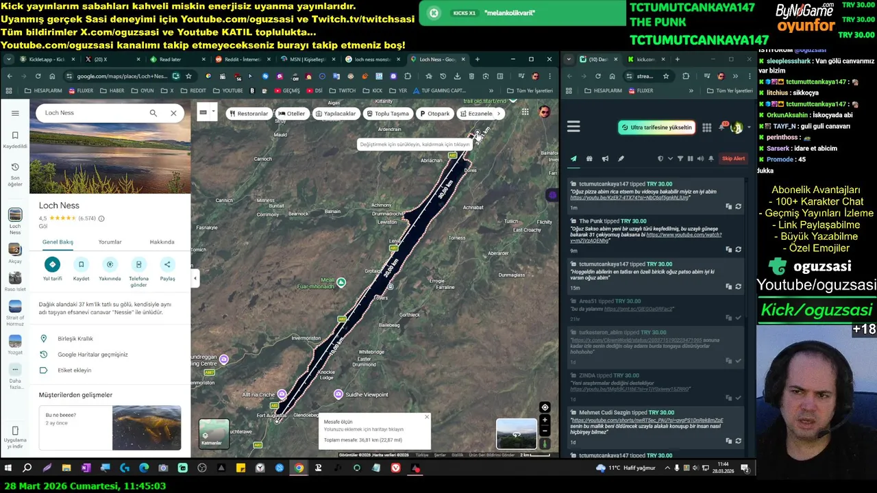This screenshot has height=493, width=877.
Task: Filter map by Yapılacaklar chip
Action: (x=336, y=114)
